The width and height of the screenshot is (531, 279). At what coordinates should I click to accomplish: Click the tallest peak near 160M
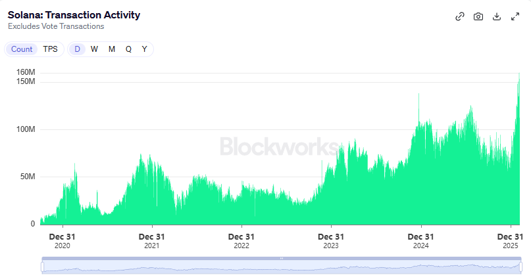coord(519,75)
